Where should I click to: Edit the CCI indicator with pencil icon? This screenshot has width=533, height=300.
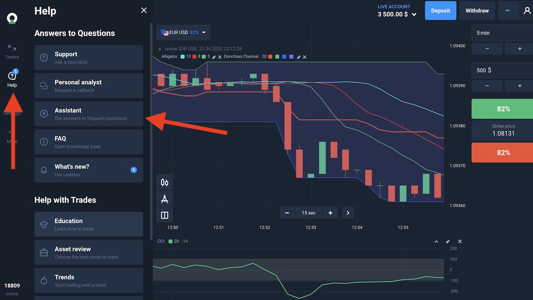click(448, 241)
